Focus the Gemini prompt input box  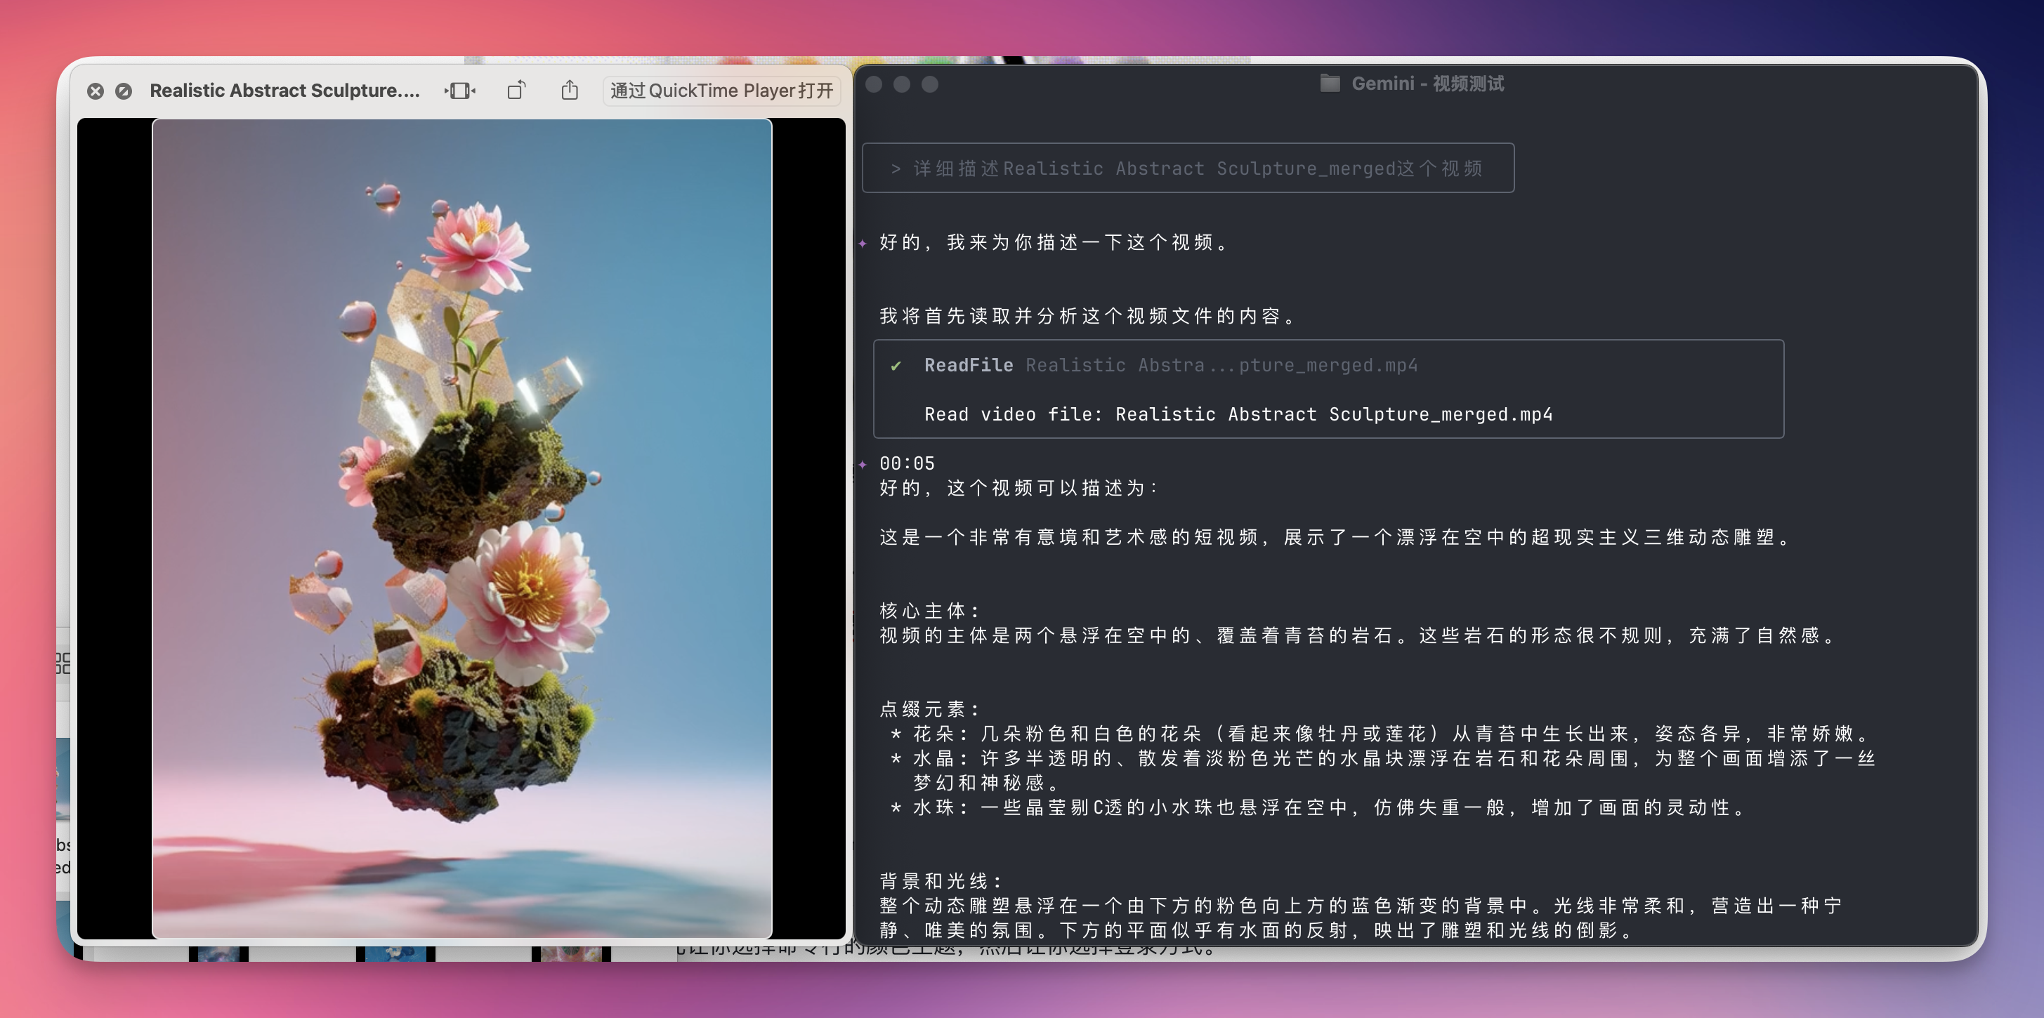pyautogui.click(x=1187, y=168)
